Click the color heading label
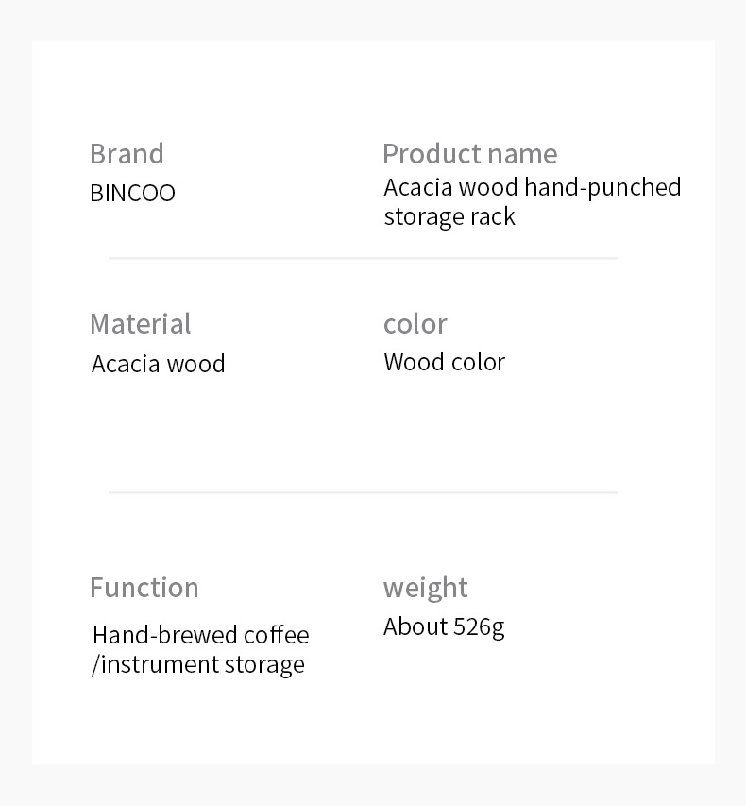Screen dimensions: 746x806 click(x=415, y=324)
